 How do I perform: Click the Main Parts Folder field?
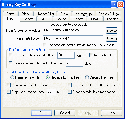[x=73, y=38]
